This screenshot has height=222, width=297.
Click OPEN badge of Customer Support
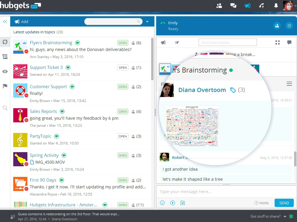[123, 87]
